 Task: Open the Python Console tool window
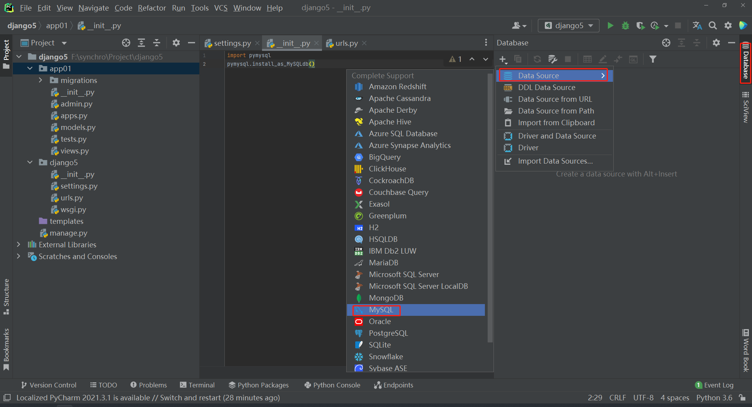tap(332, 385)
